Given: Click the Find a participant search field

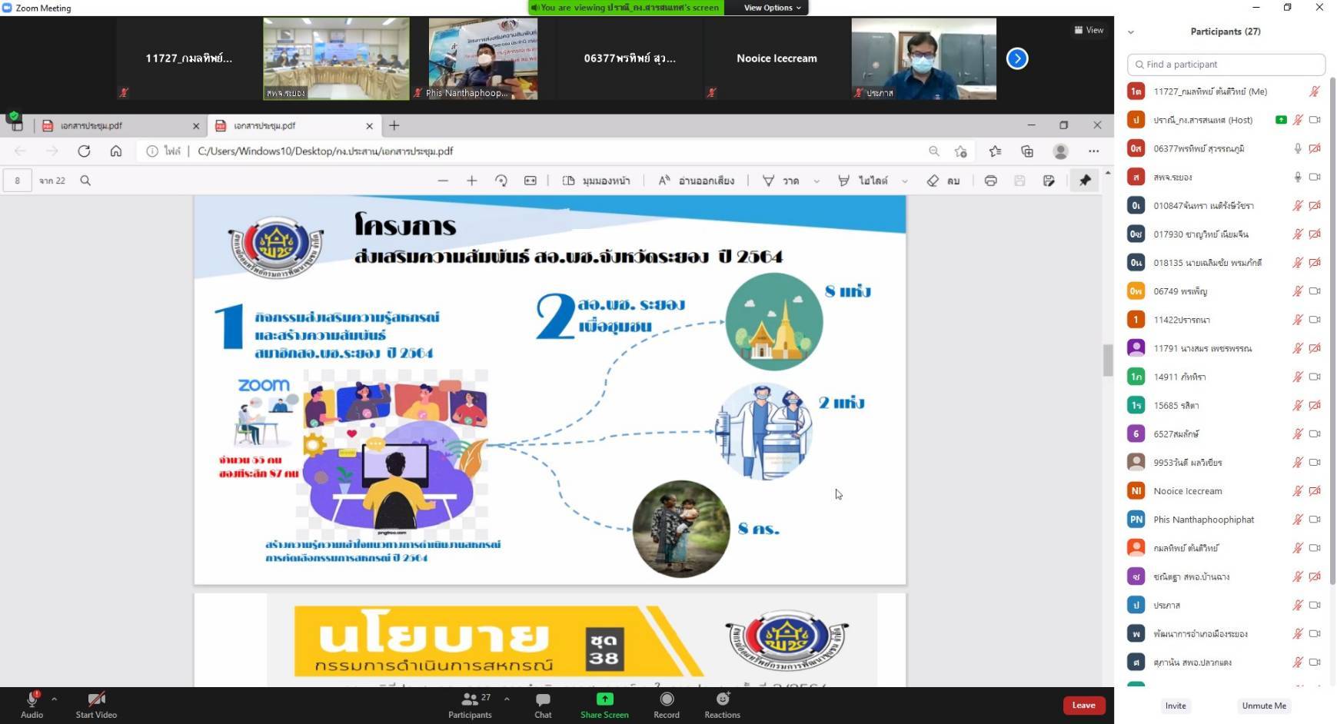Looking at the screenshot, I should (x=1226, y=65).
